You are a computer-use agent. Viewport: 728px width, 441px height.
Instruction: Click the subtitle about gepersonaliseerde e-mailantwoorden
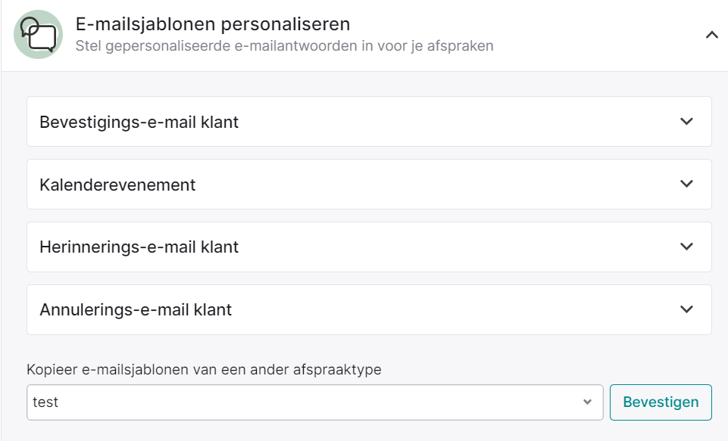point(284,46)
